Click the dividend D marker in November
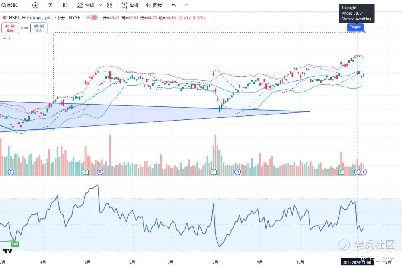 [357, 172]
